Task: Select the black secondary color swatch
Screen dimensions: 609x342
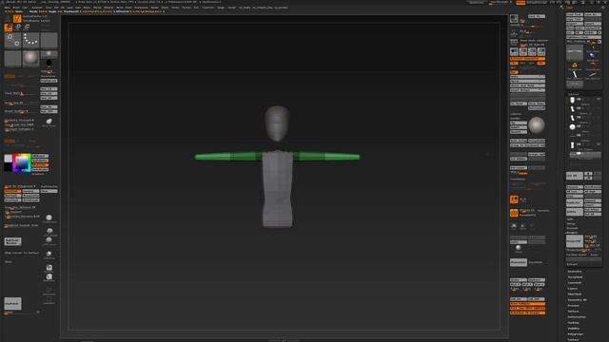Action: pos(9,167)
